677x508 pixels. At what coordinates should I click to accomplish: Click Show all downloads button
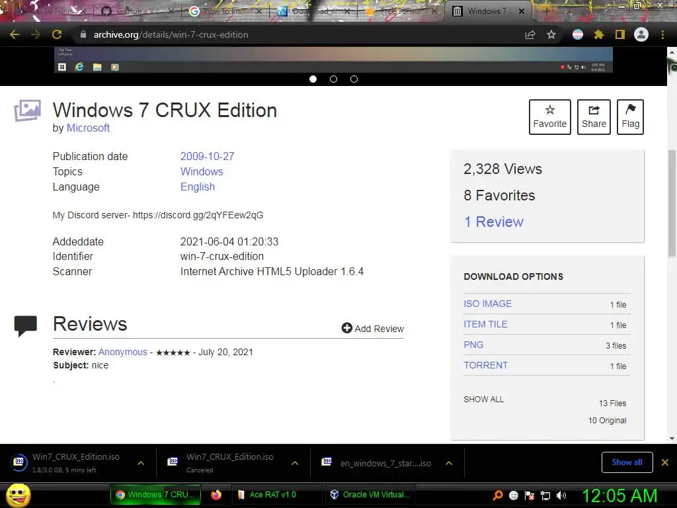pyautogui.click(x=627, y=462)
